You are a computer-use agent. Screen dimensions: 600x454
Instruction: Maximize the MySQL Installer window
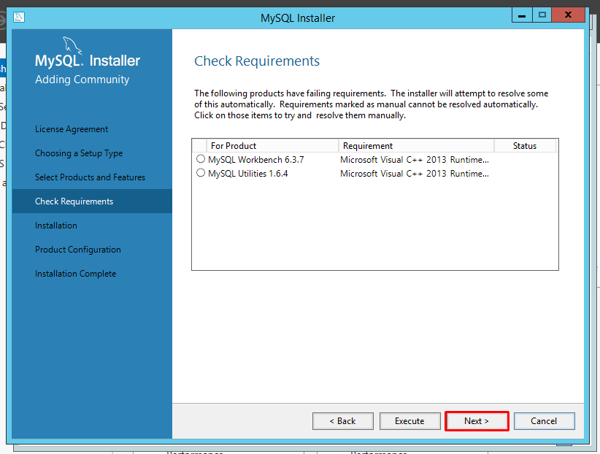tap(542, 15)
